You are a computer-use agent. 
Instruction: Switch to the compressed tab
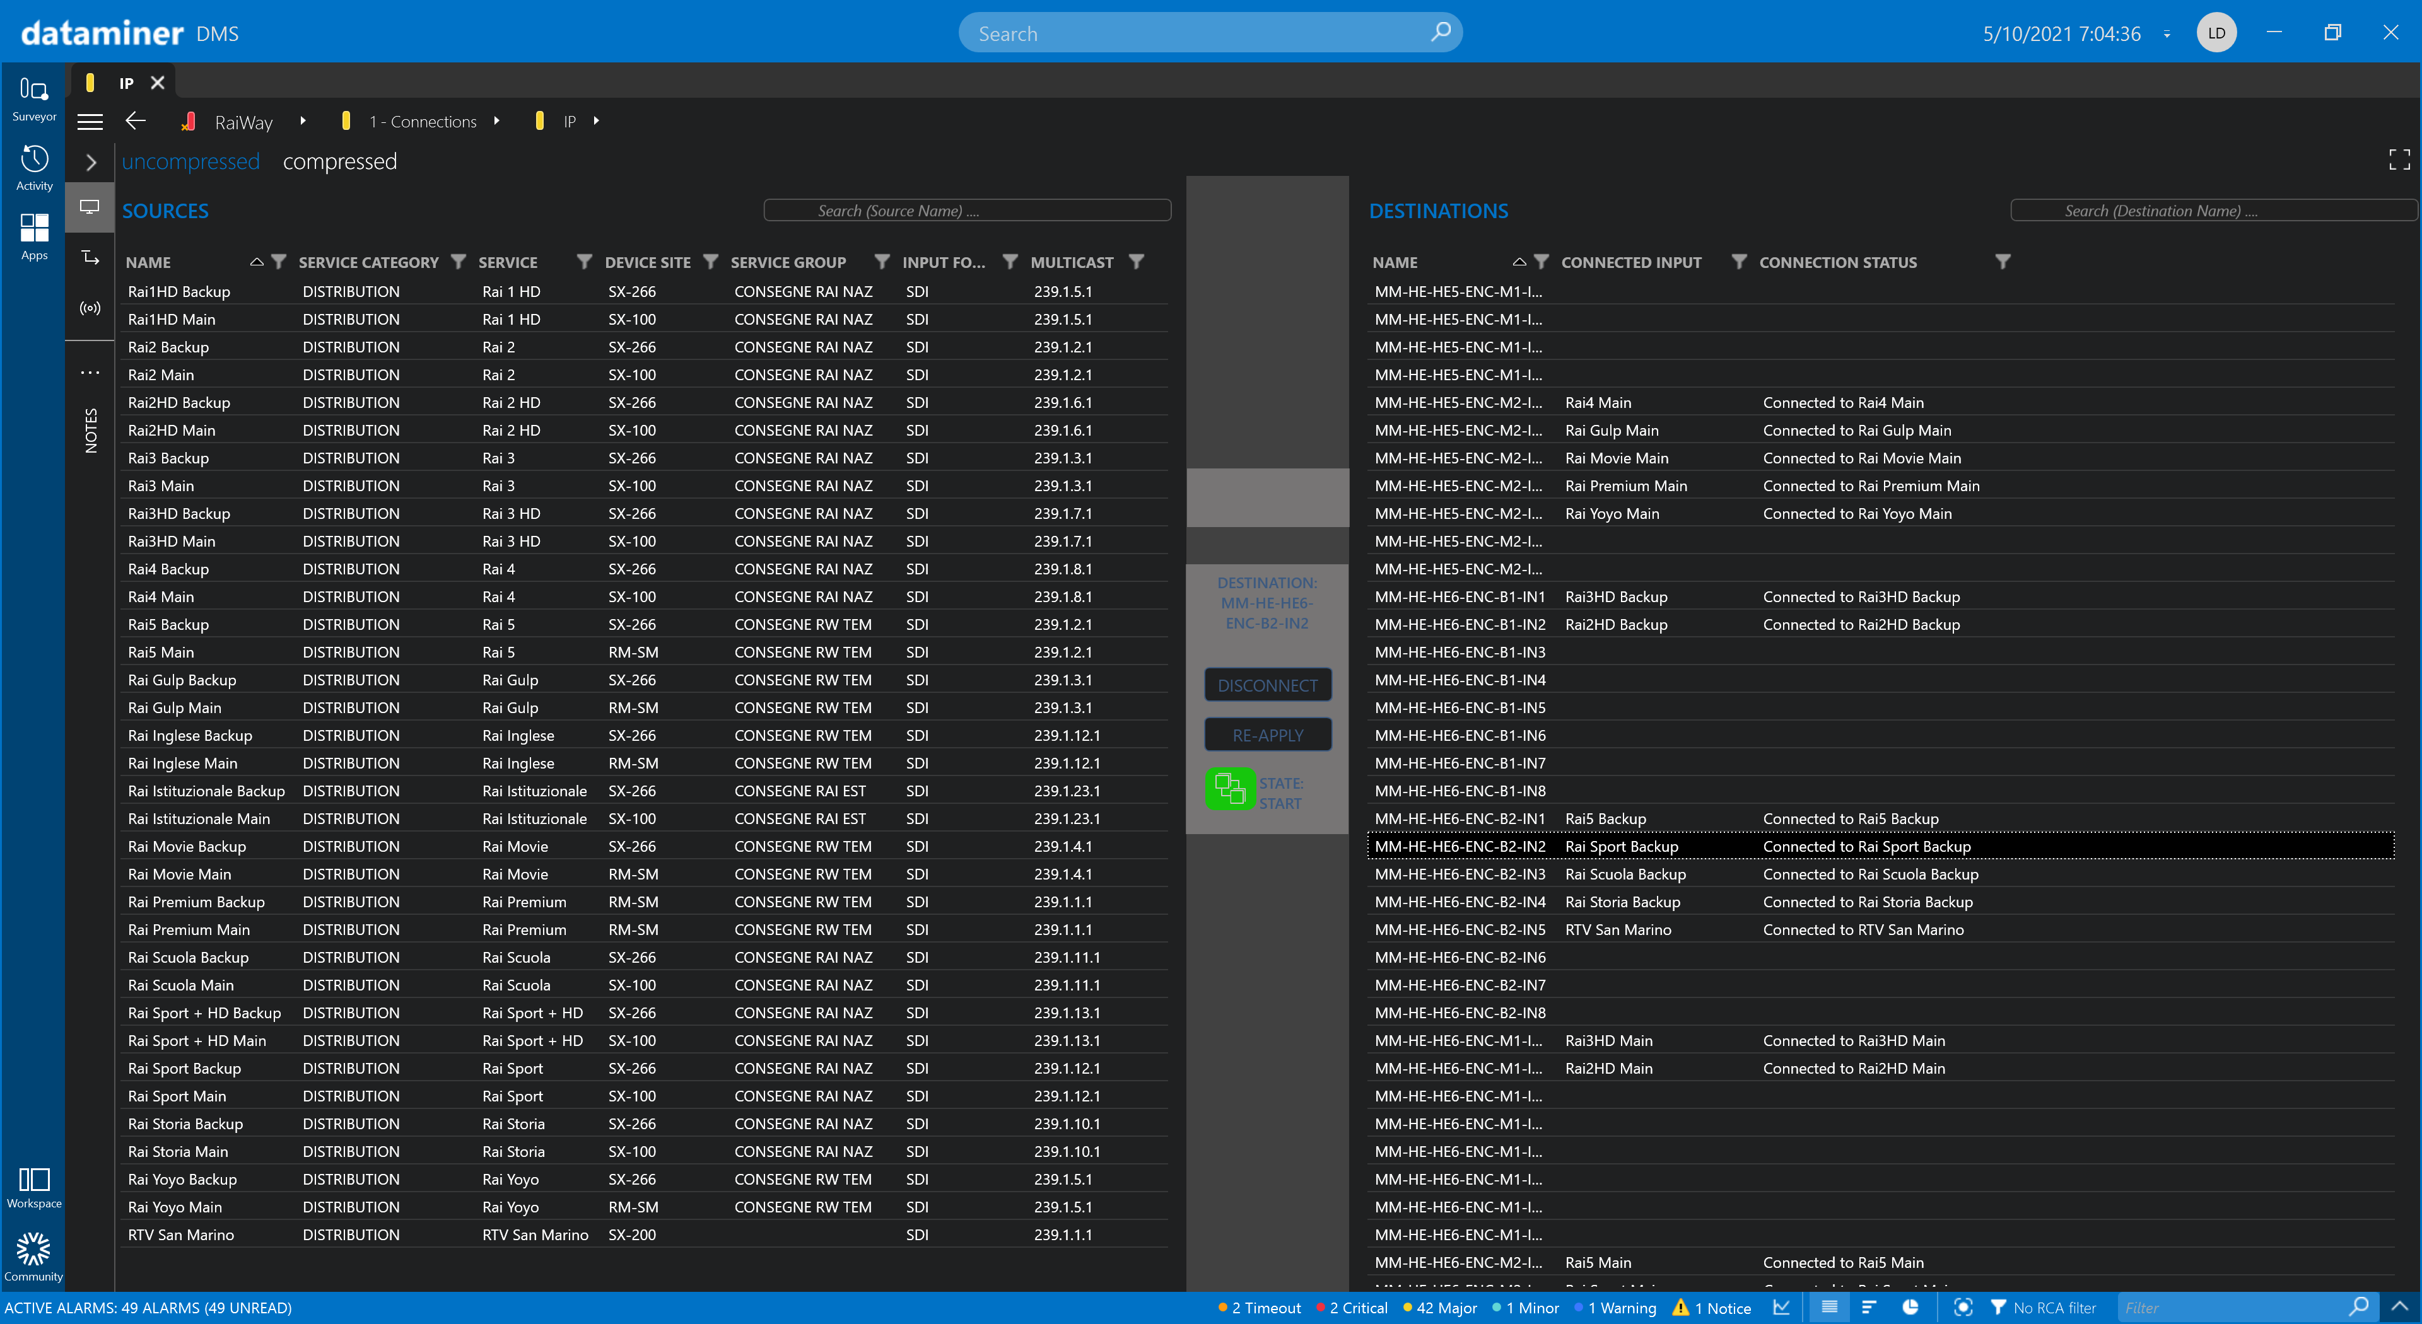[339, 161]
